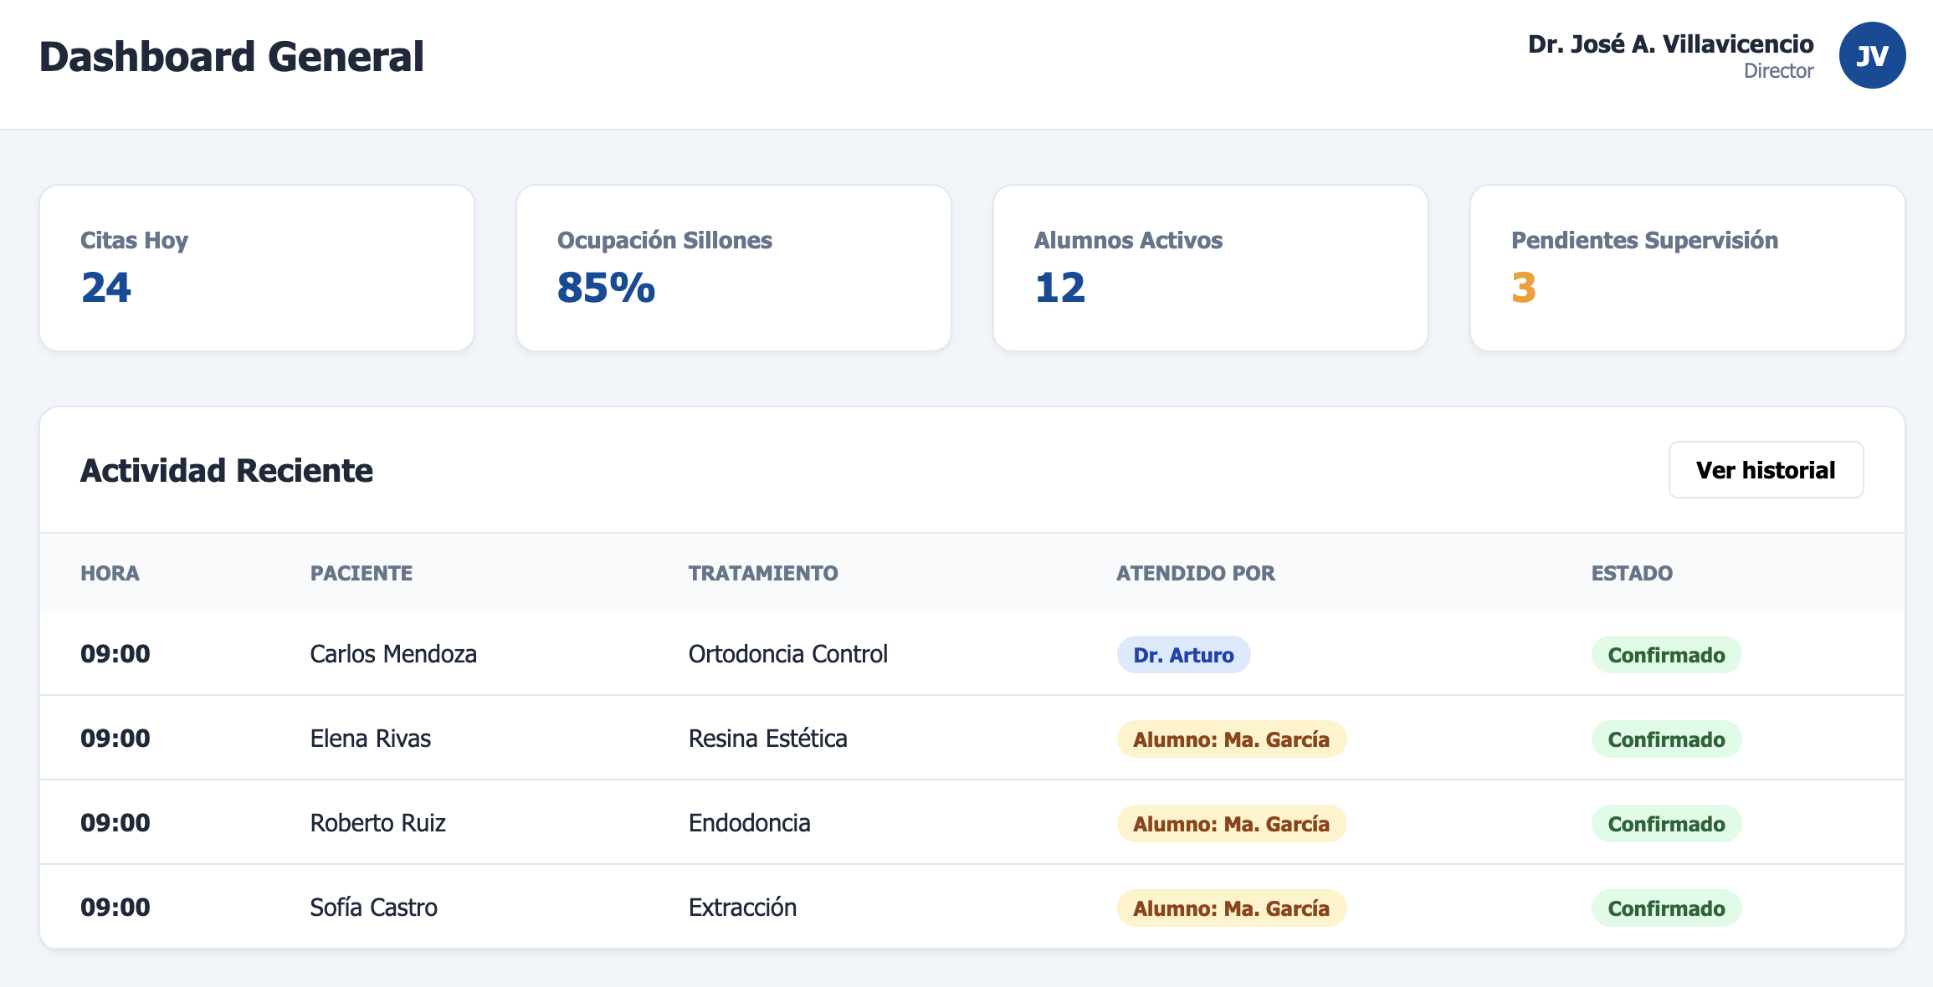Image resolution: width=1933 pixels, height=987 pixels.
Task: Sort by the PACIENTE column header
Action: (x=361, y=573)
